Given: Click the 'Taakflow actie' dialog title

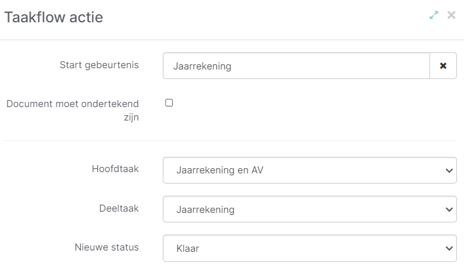Looking at the screenshot, I should (54, 17).
